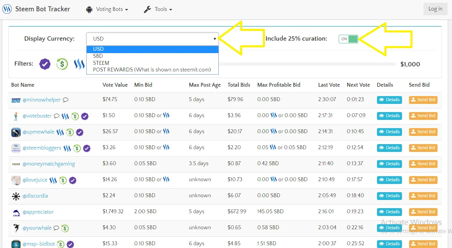Click the @votebuster verified checkmark icon
Viewport: 452px width, 248px height.
pos(85,116)
